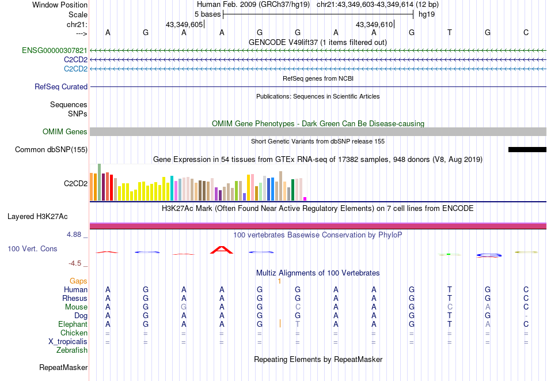547x381 pixels.
Task: Select the Elephant species label
Action: point(73,325)
